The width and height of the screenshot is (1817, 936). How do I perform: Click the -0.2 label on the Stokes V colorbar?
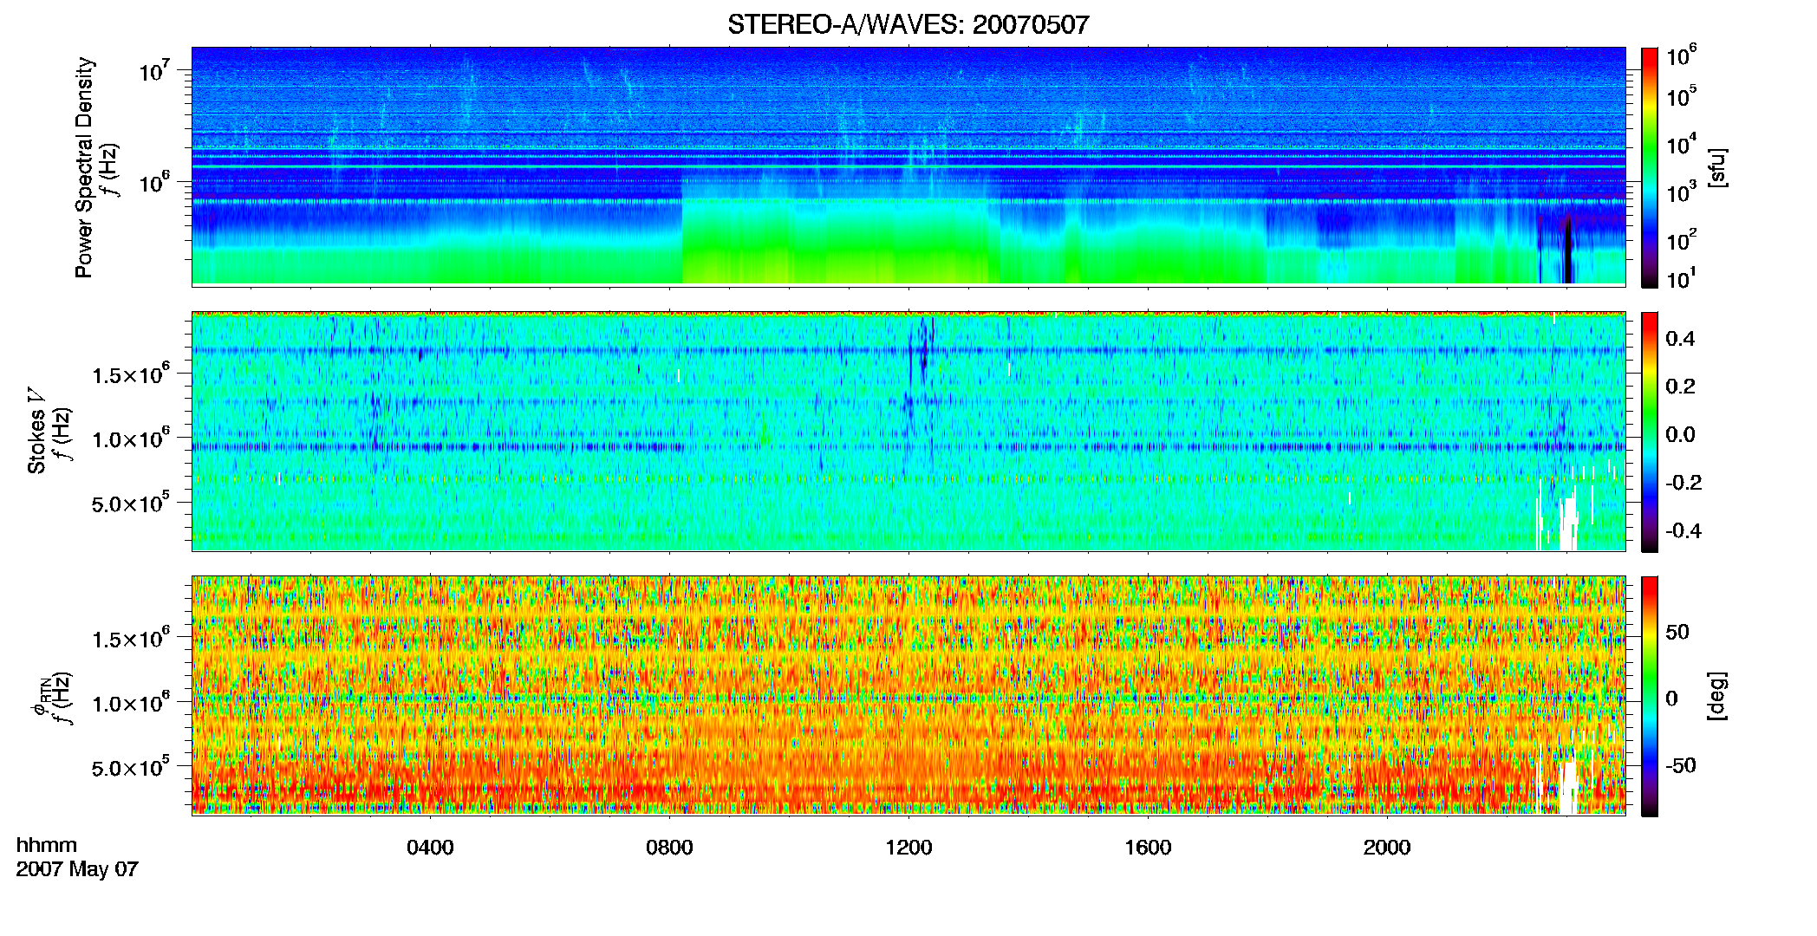point(1683,482)
